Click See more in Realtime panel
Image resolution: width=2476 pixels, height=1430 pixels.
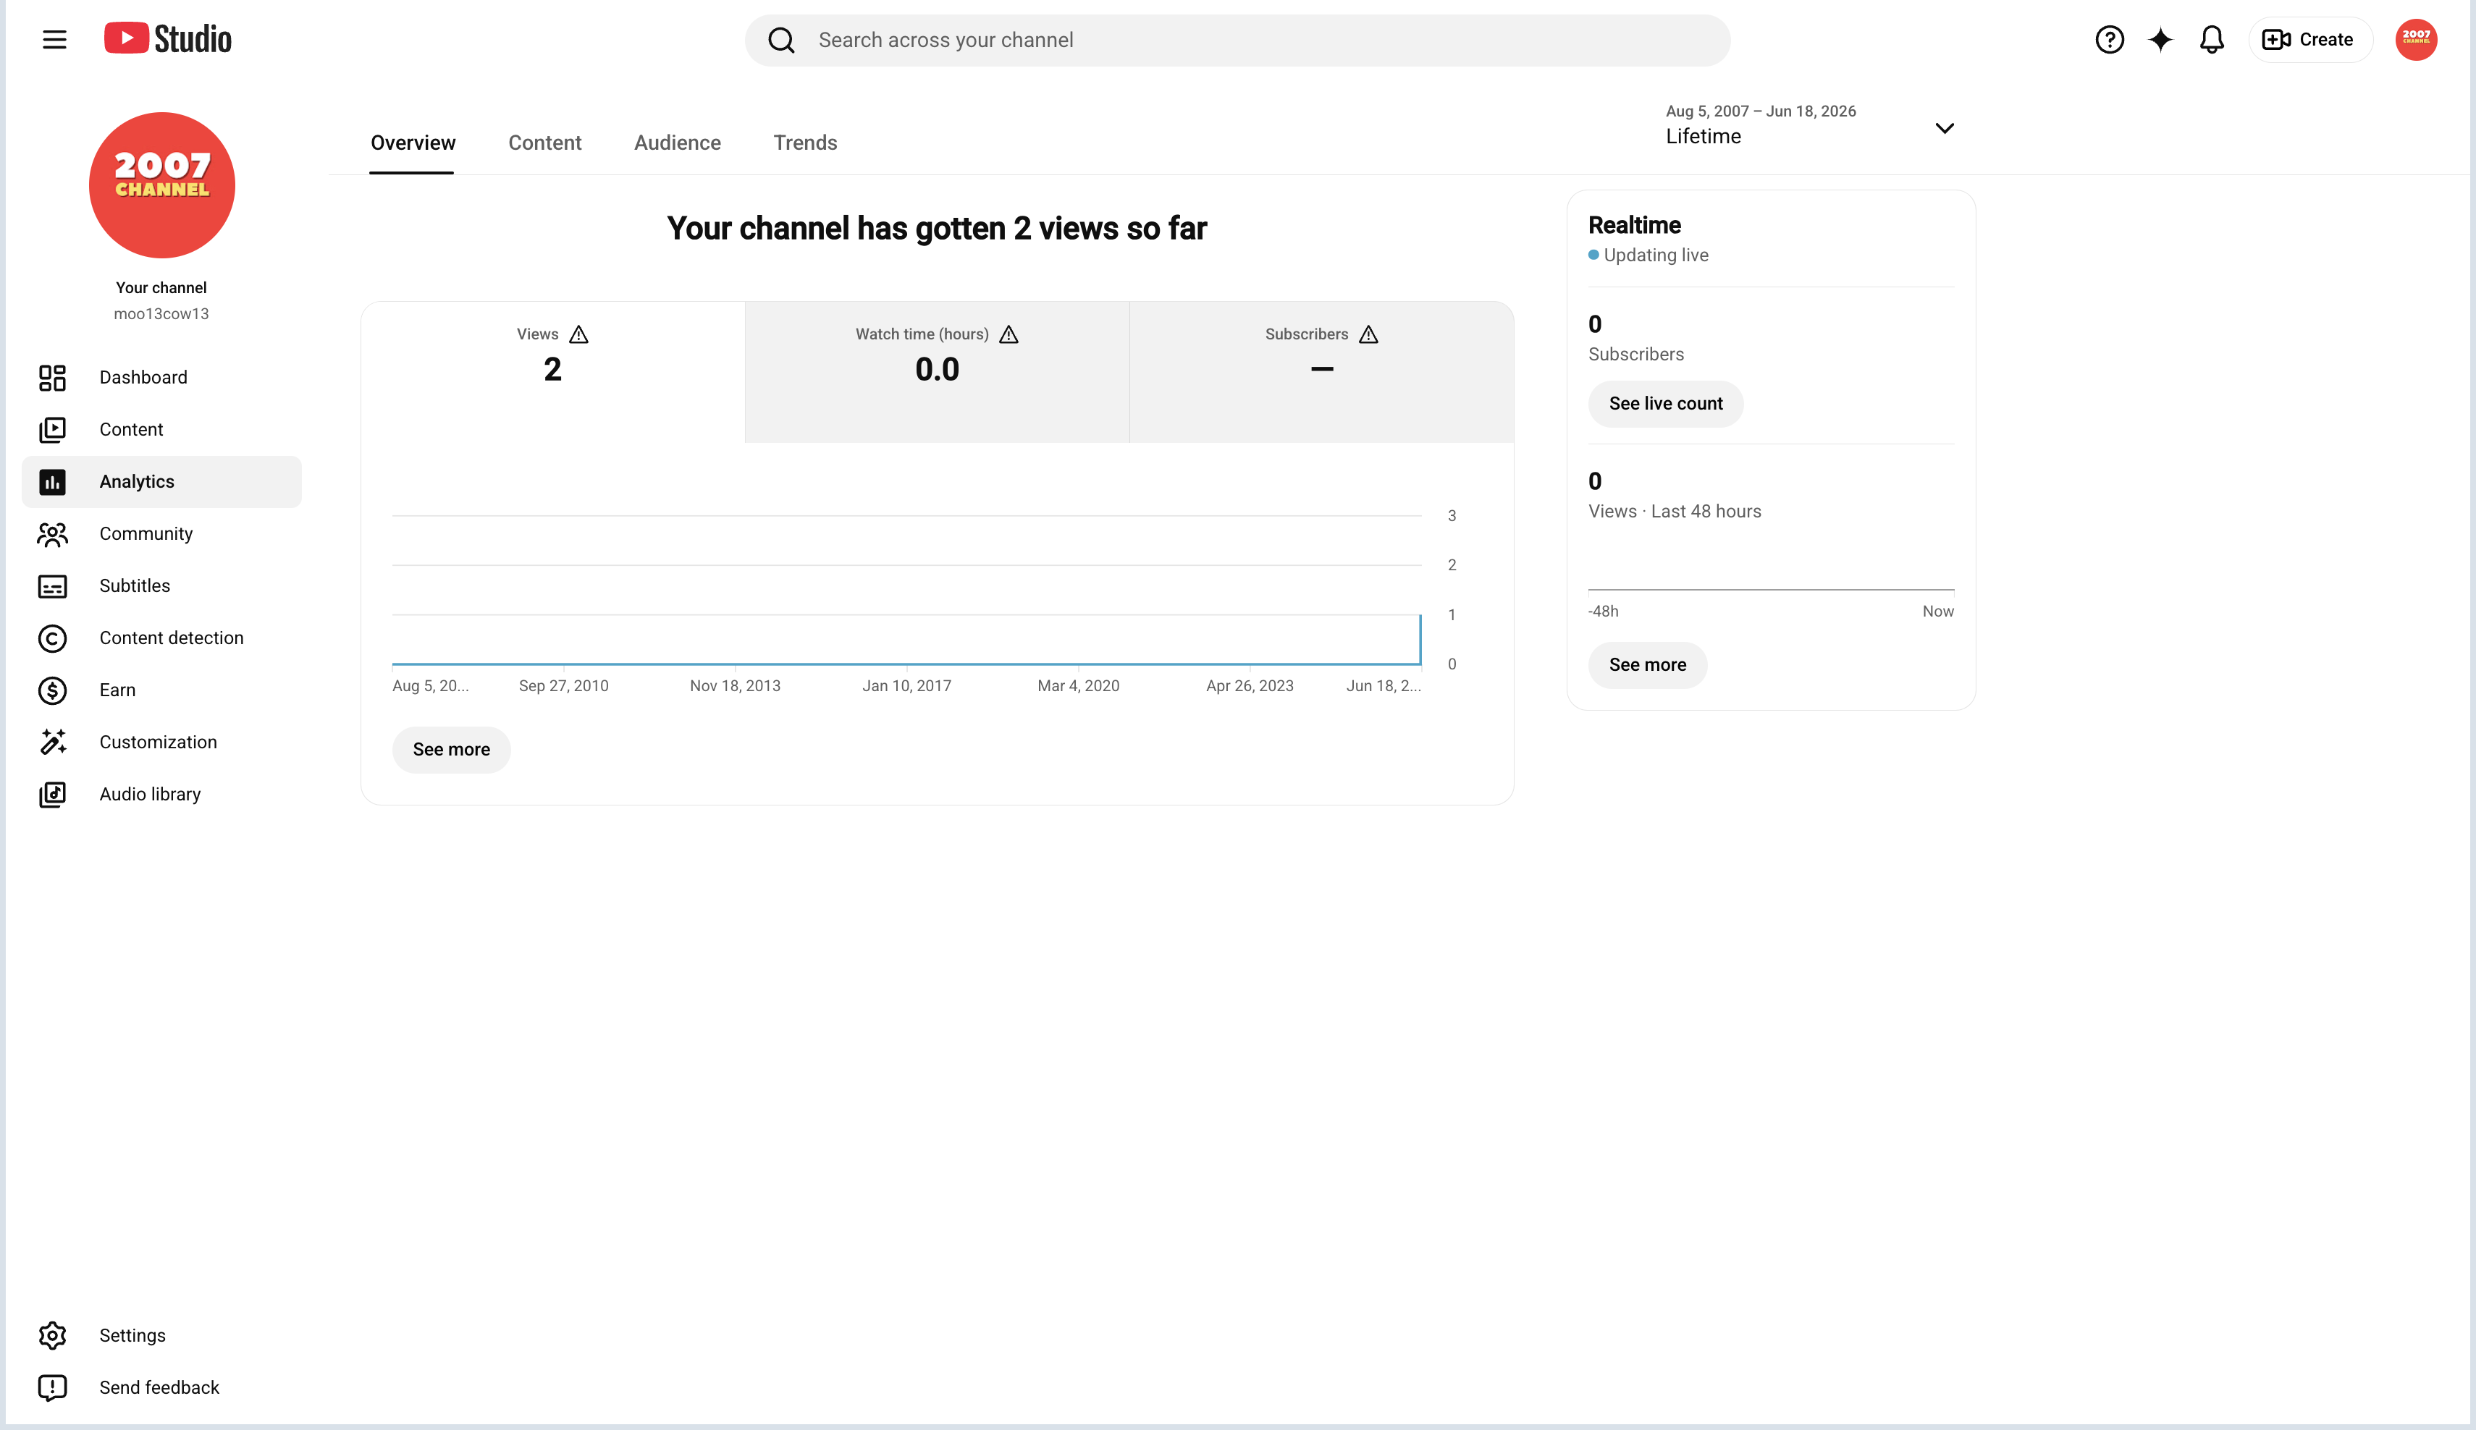(x=1647, y=665)
